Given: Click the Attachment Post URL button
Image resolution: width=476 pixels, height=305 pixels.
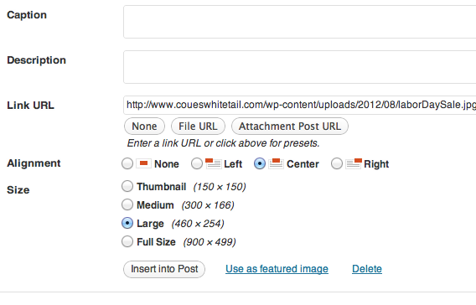Looking at the screenshot, I should [x=290, y=127].
